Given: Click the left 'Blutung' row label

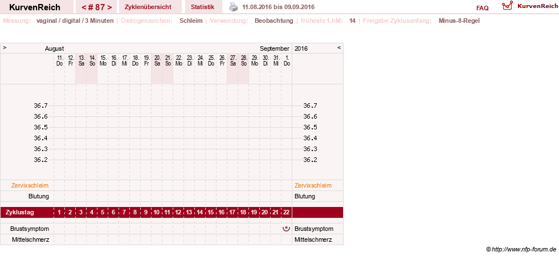Looking at the screenshot, I should coord(39,196).
